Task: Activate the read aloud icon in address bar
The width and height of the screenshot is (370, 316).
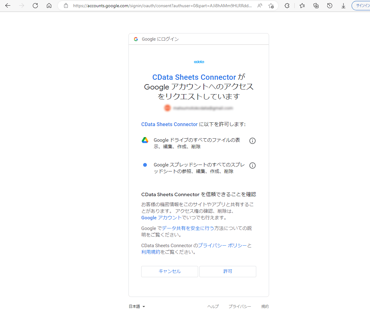Action: (260, 6)
